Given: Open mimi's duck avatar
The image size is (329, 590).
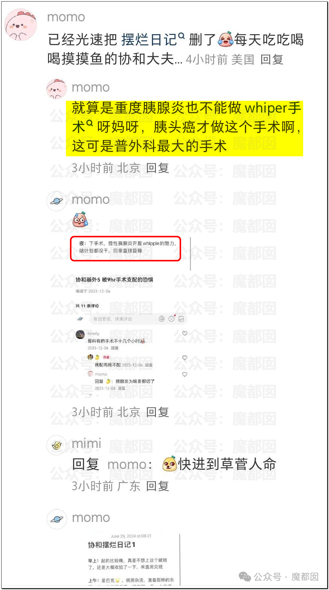Looking at the screenshot, I should (56, 445).
